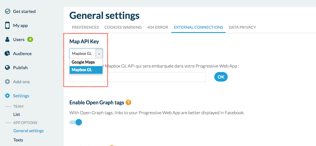Click the Add-ons plus icon
The width and height of the screenshot is (316, 146).
click(x=8, y=82)
